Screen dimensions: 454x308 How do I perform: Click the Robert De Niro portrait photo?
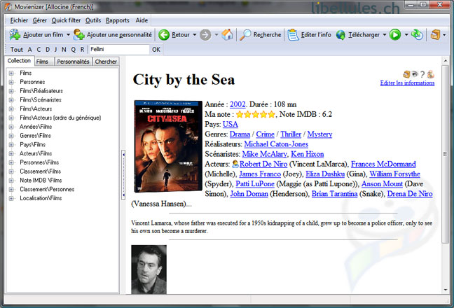click(149, 269)
